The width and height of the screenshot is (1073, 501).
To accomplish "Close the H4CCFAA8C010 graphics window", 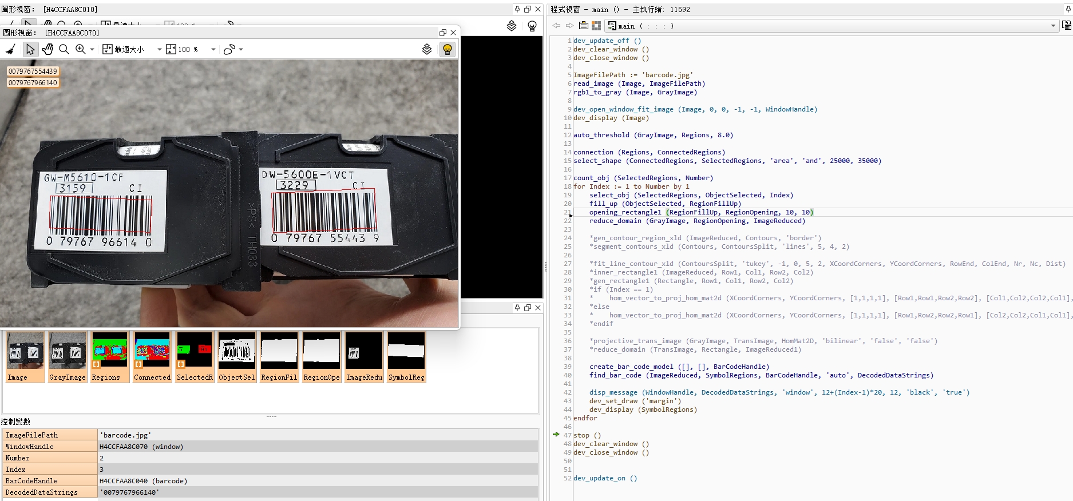I will (x=538, y=9).
